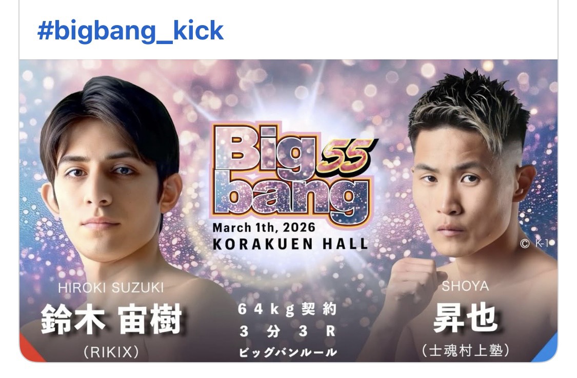The height and width of the screenshot is (378, 577).
Task: Click the kanji name 鈴木 宙樹
Action: point(111,319)
